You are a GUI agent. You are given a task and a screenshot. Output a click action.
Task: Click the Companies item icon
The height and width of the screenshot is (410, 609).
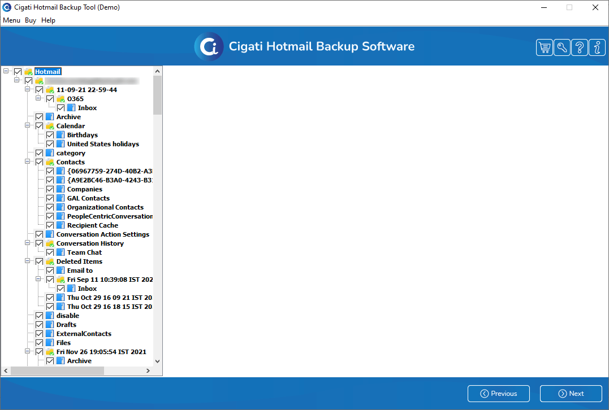[x=60, y=189]
